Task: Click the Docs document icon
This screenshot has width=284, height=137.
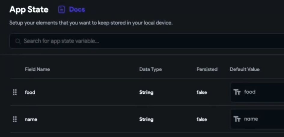Action: [61, 10]
